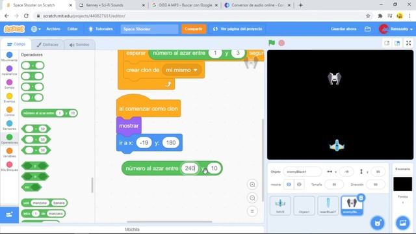
Task: Click the zoom in workspace button
Action: (x=252, y=185)
